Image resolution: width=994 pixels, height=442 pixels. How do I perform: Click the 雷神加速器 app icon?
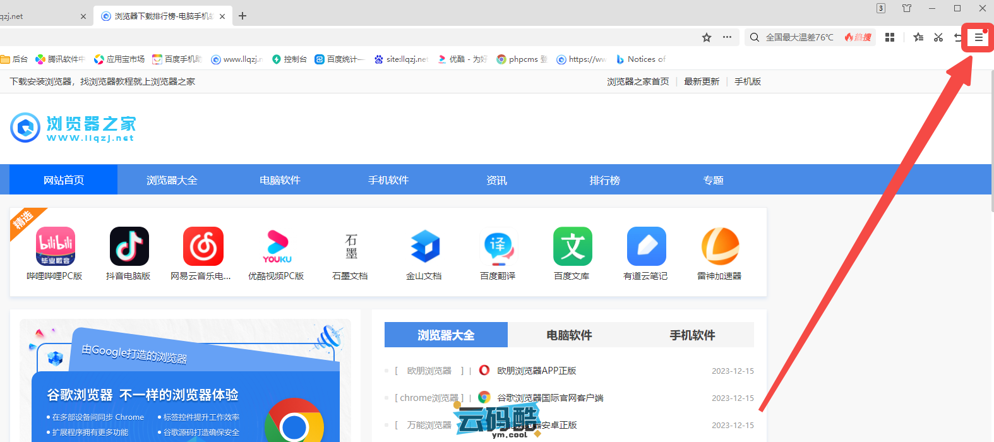pos(719,246)
